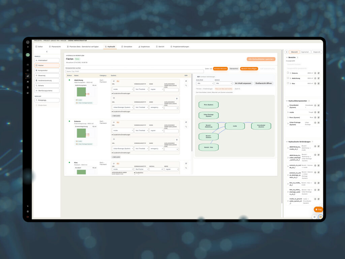
Task: Click the edit icon of the Abdichtung table row
Action: [x=186, y=81]
